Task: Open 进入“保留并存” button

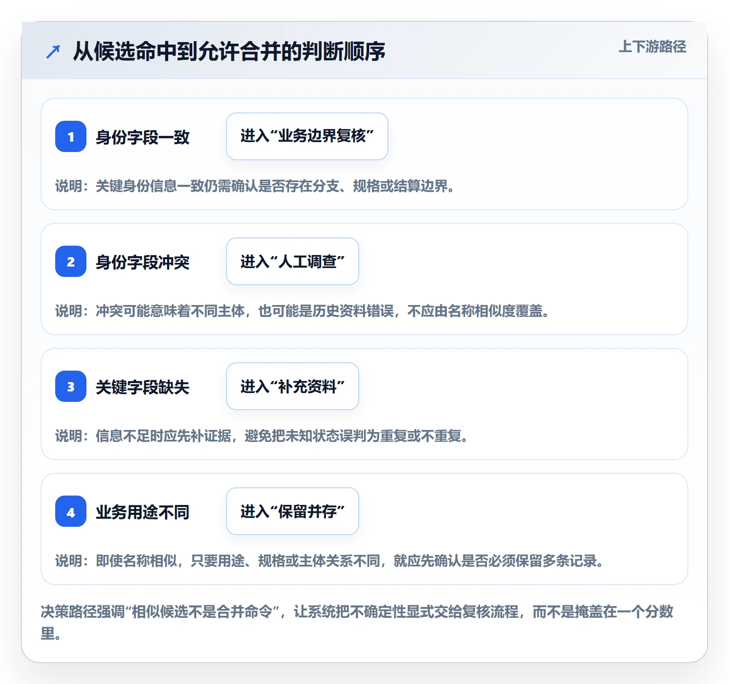Action: 293,511
